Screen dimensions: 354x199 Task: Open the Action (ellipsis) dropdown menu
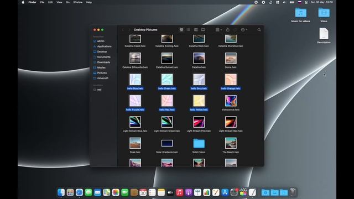pyautogui.click(x=244, y=30)
